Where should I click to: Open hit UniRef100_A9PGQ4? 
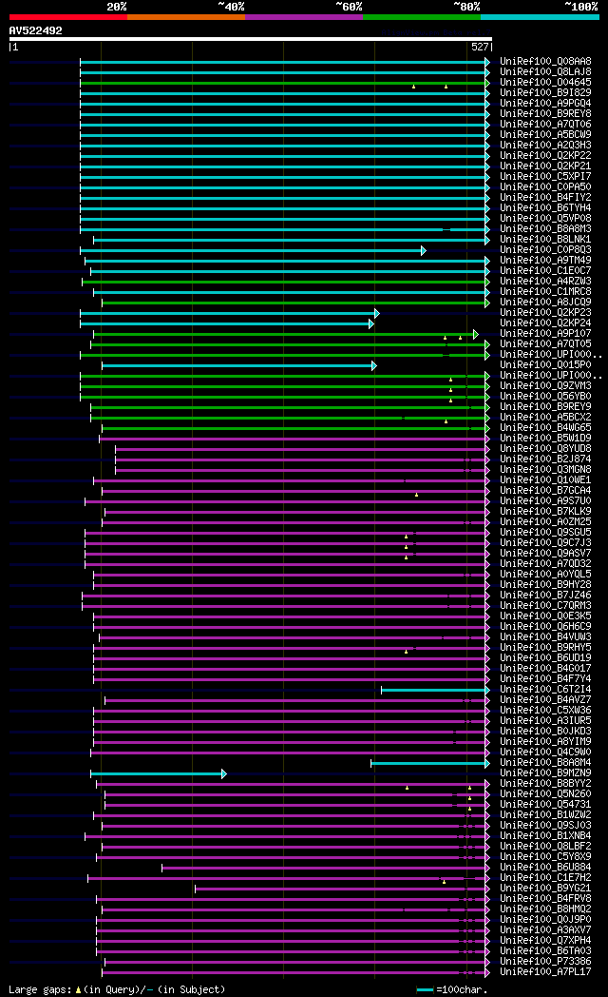[545, 104]
